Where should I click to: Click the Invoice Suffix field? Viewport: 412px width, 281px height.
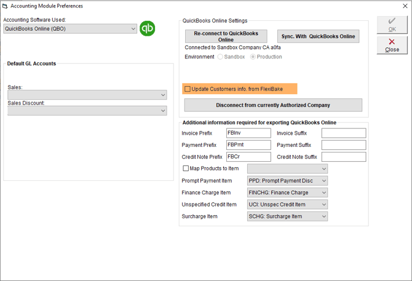pyautogui.click(x=344, y=133)
